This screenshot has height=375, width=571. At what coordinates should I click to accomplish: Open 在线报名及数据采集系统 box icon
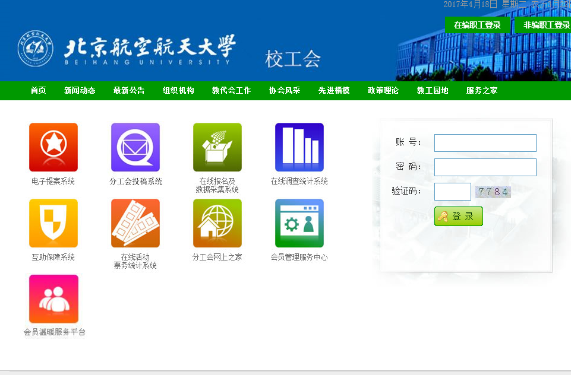pyautogui.click(x=217, y=147)
